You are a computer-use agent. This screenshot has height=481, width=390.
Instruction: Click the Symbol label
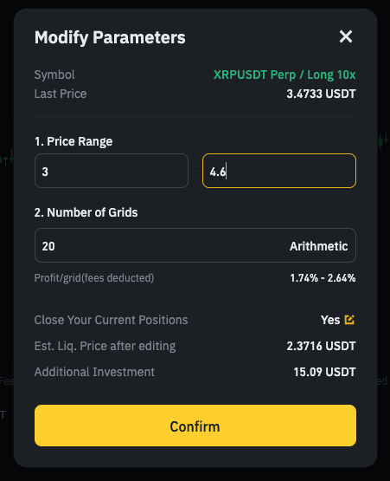[54, 75]
